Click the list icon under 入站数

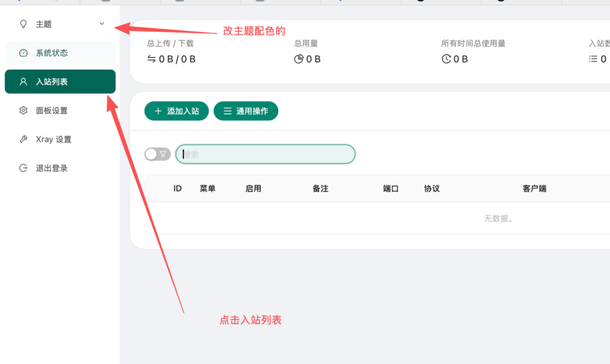coord(593,59)
